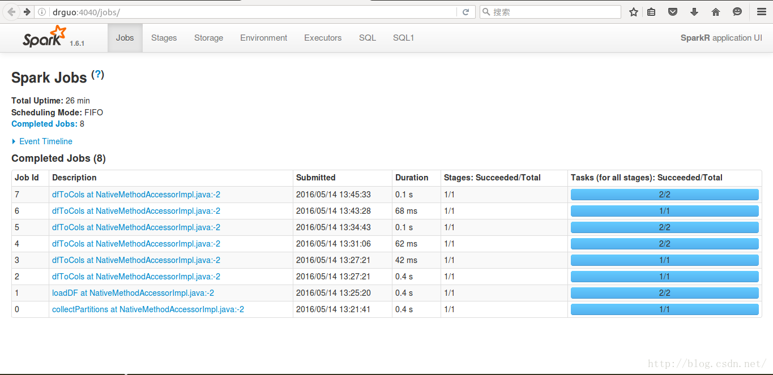This screenshot has width=773, height=375.
Task: Reload the page with the refresh icon
Action: 466,12
